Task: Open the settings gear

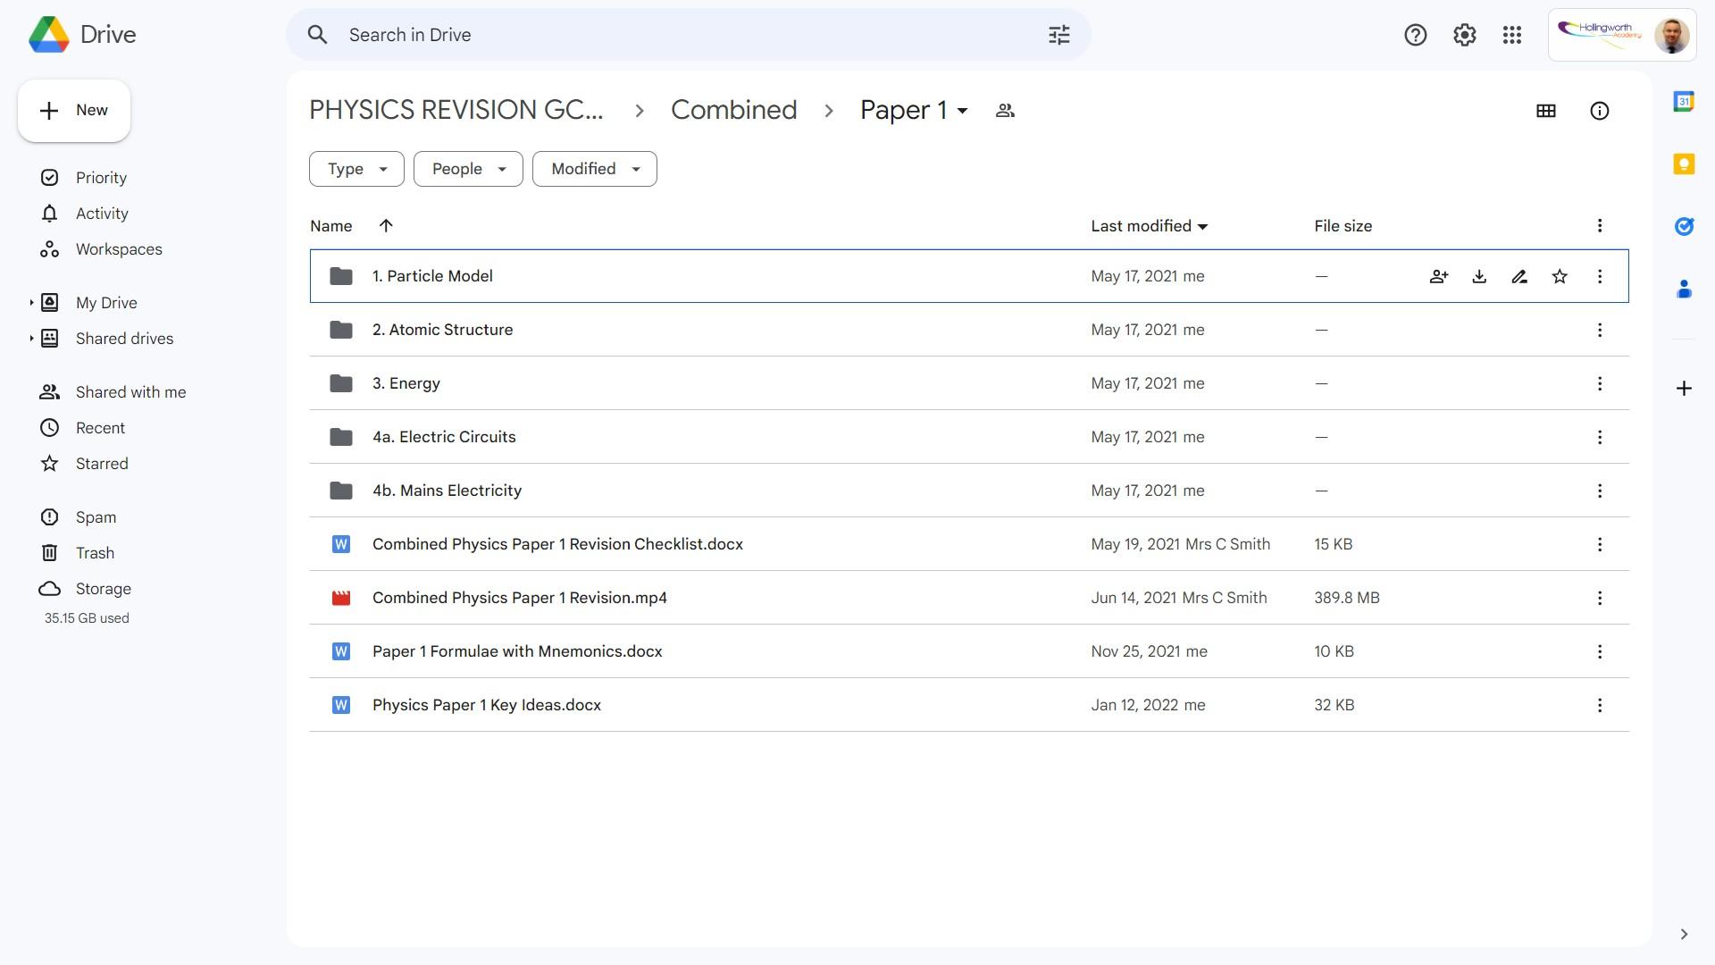Action: [1464, 35]
